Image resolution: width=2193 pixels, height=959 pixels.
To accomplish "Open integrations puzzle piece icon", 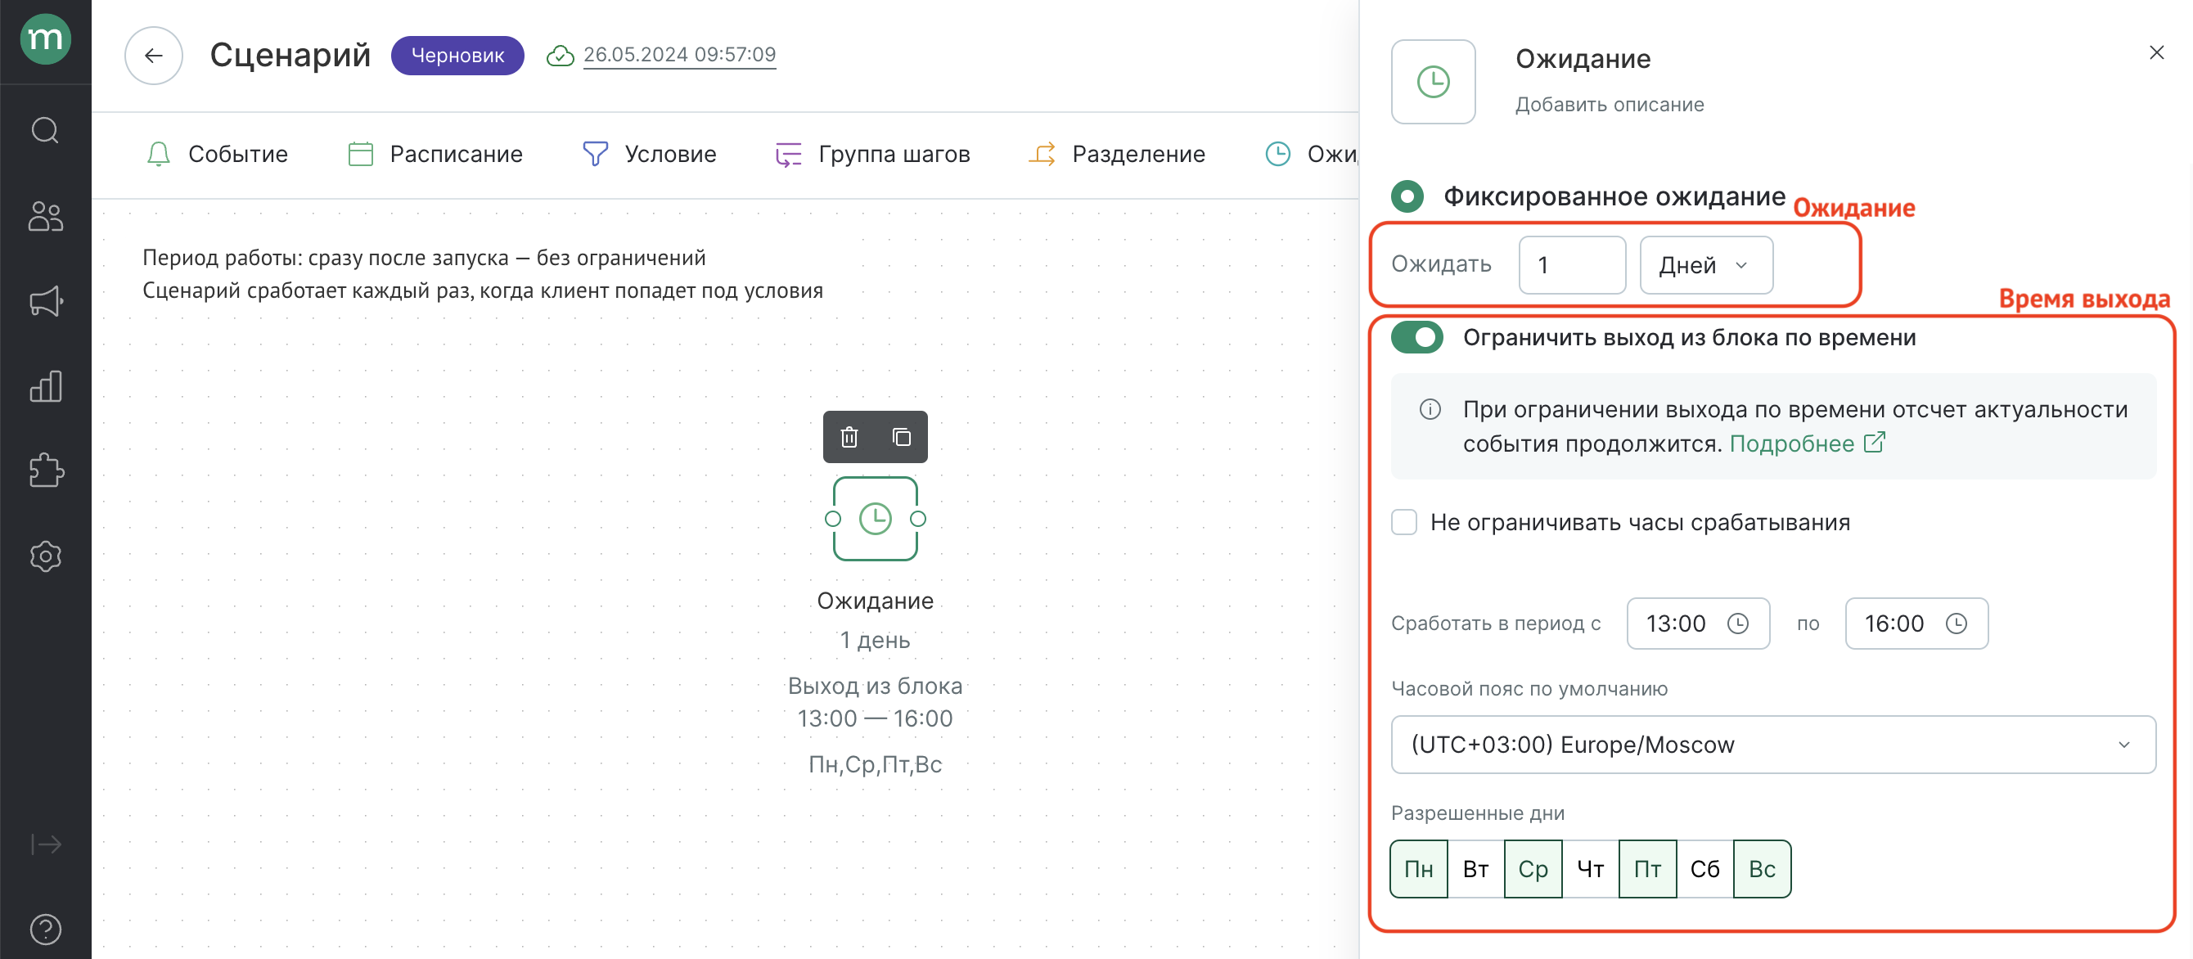I will coord(45,470).
